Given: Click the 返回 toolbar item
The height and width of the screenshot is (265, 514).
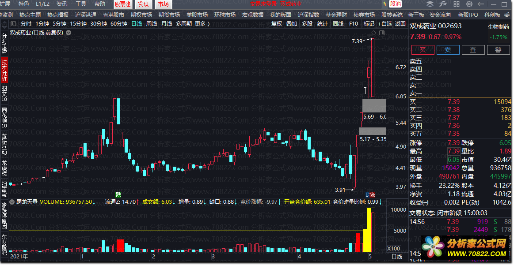Looking at the screenshot, I should 400,24.
